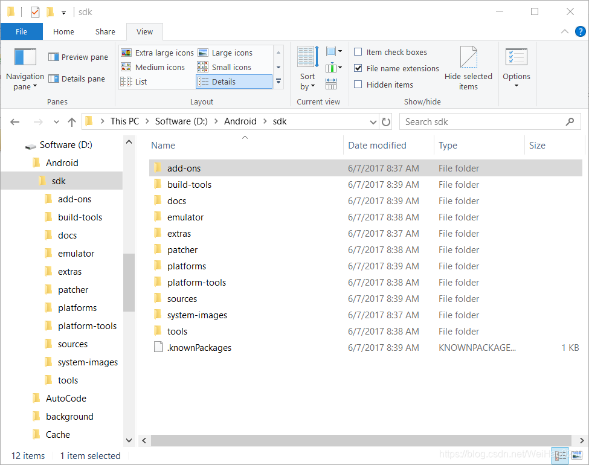
Task: Open the Add columns dropdown icon
Action: pos(334,68)
